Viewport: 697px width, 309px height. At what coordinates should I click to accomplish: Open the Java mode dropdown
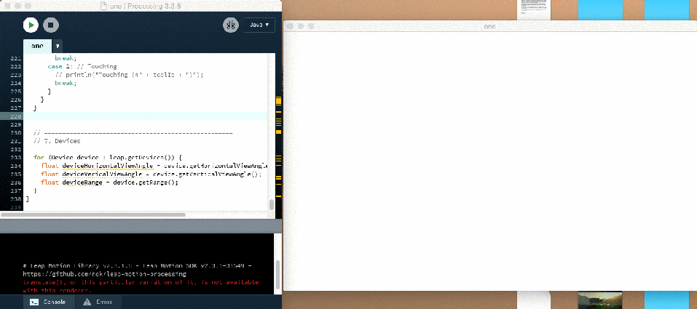tap(260, 25)
